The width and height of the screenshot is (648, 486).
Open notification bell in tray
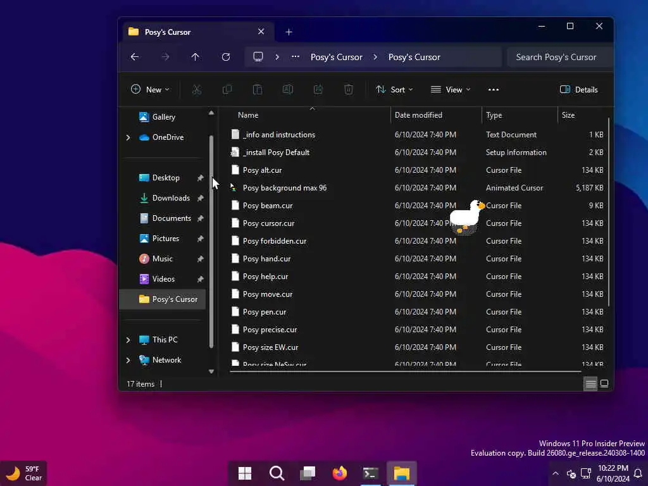(x=638, y=473)
